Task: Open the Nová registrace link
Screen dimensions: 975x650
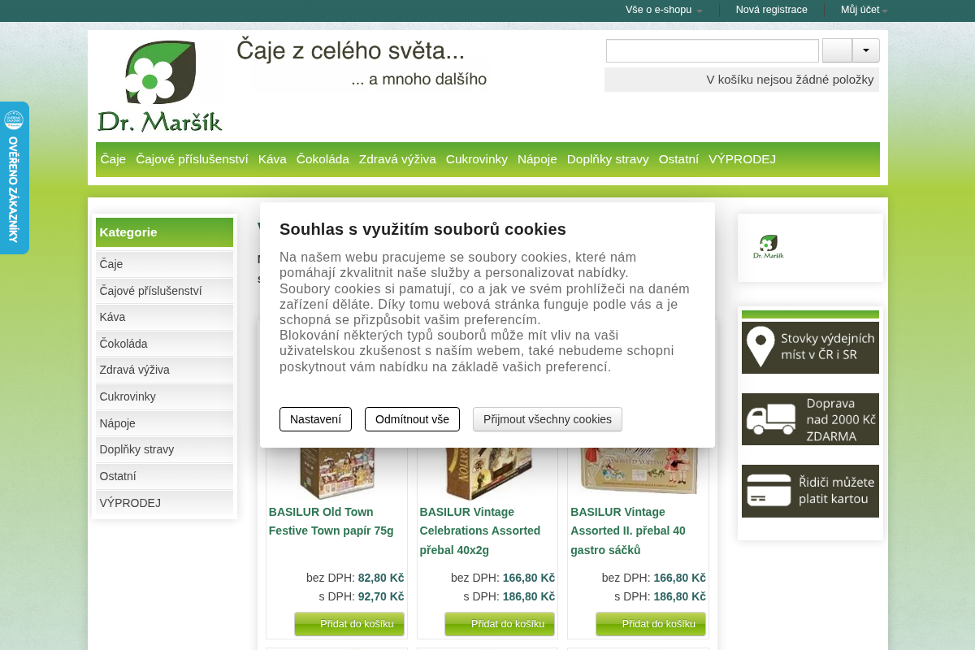Action: (772, 10)
